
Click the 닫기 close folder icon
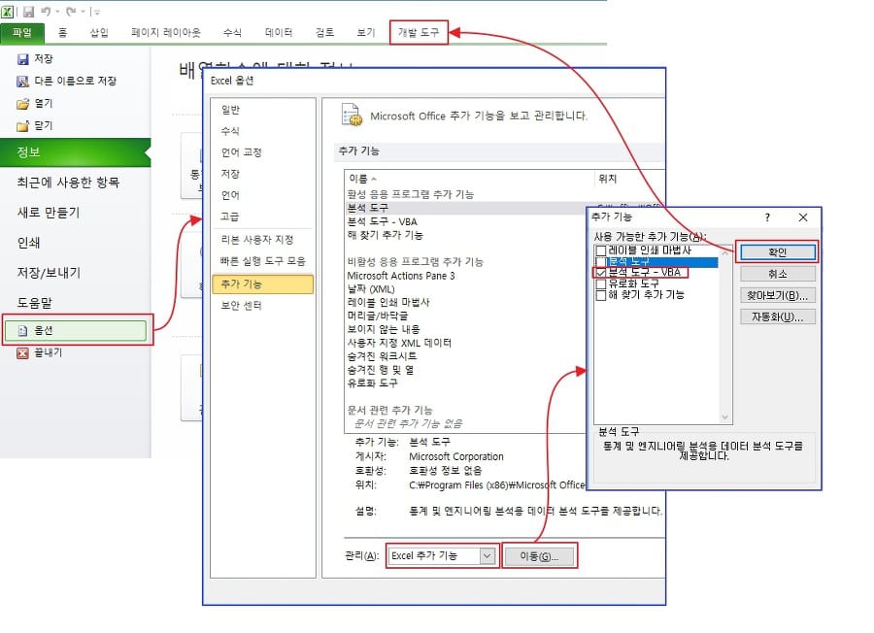[x=23, y=126]
